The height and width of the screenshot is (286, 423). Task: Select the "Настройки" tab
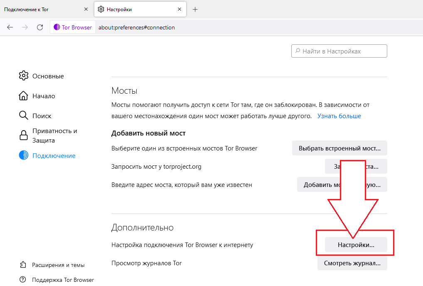(x=140, y=9)
